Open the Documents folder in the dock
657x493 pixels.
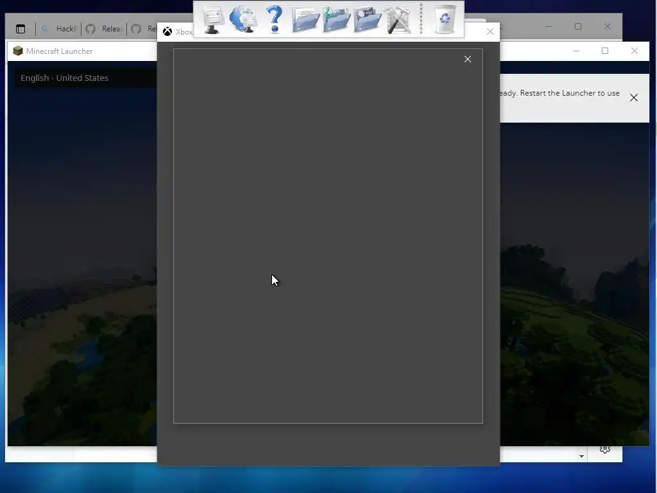(305, 19)
